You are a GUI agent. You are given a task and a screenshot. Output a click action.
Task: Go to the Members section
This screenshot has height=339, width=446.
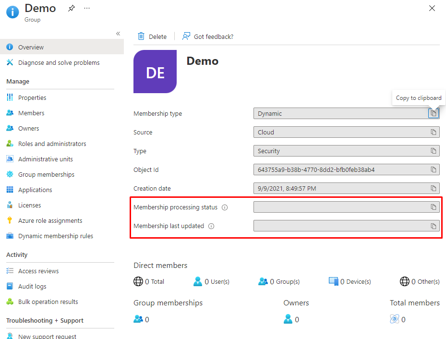(31, 113)
